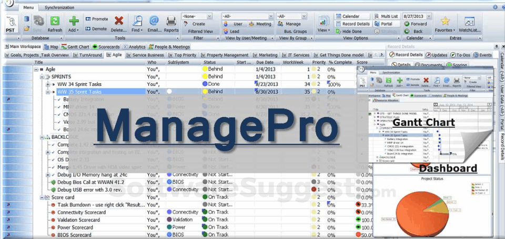The image size is (505, 239).
Task: Toggle Hide Done records
Action: (x=349, y=31)
